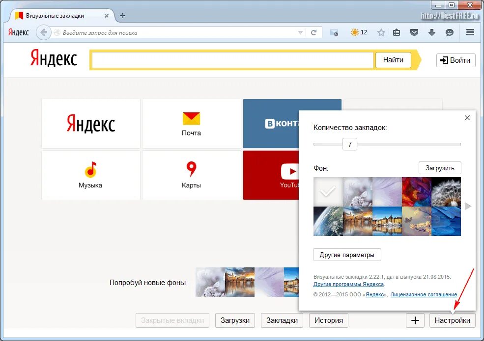Click the Настройки button
The height and width of the screenshot is (341, 484).
click(452, 320)
